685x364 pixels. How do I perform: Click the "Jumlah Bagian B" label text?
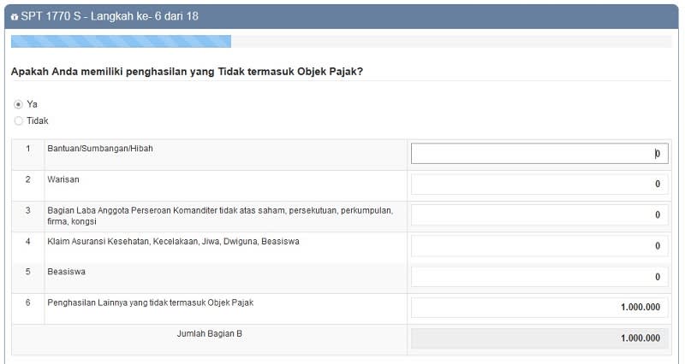(x=209, y=333)
